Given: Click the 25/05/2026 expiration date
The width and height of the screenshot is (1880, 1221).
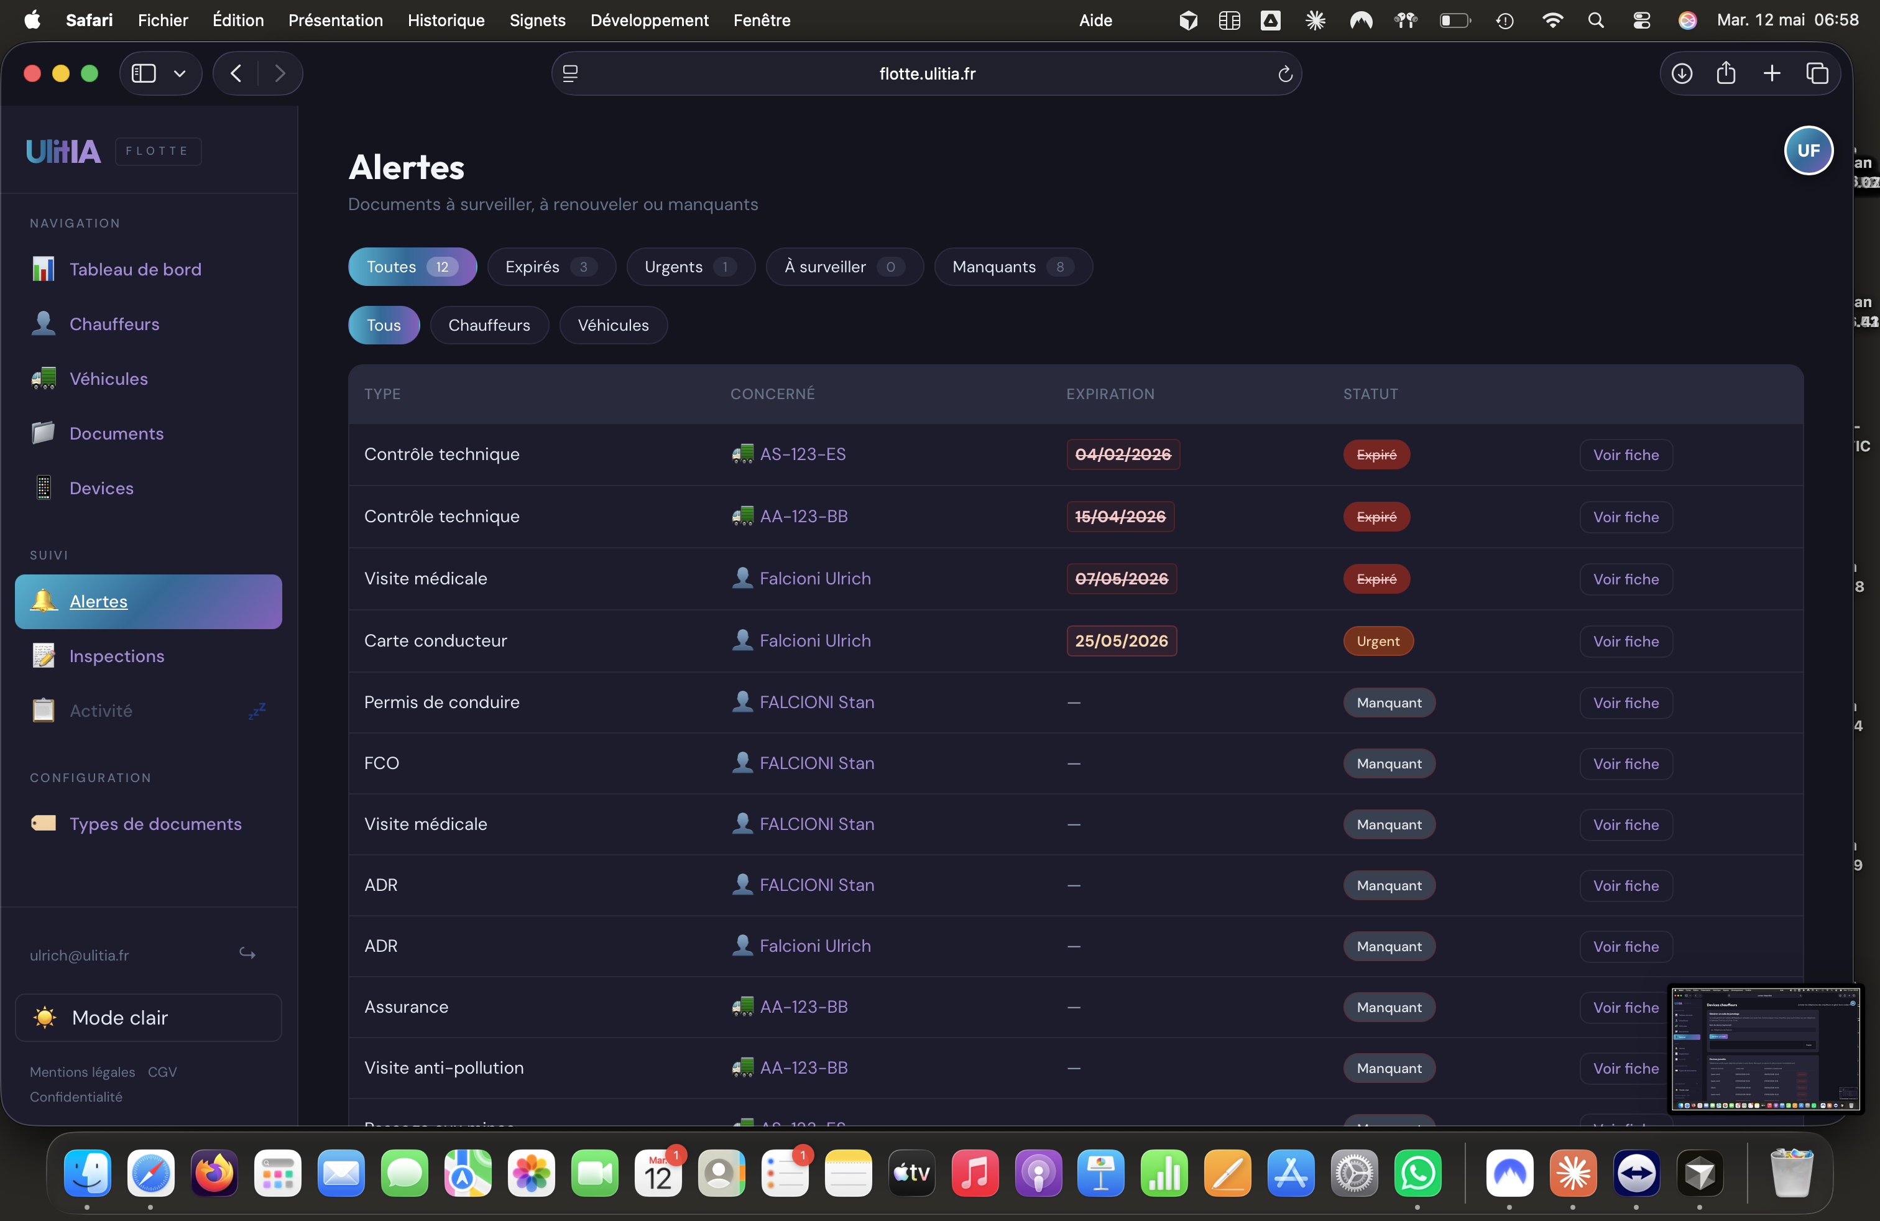Looking at the screenshot, I should click(x=1121, y=642).
